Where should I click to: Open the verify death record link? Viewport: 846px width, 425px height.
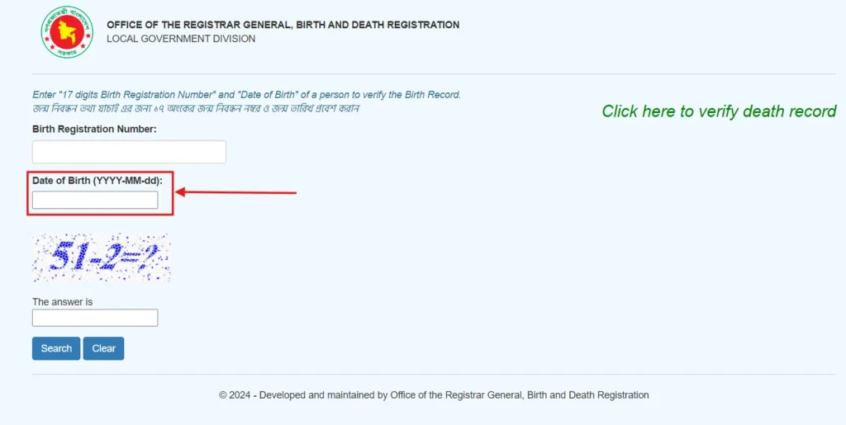719,111
